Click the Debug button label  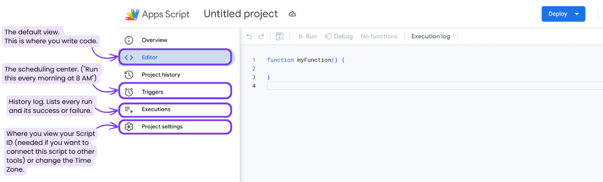pos(343,36)
